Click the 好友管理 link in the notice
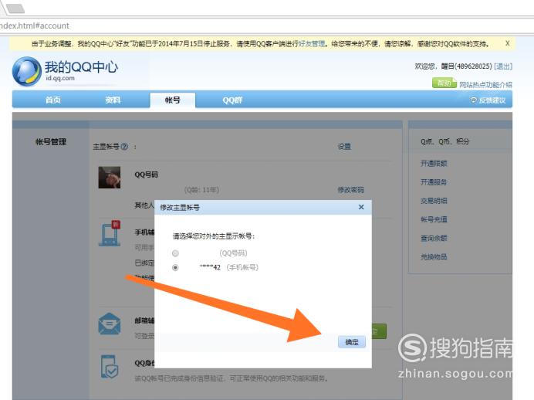The image size is (534, 400). [x=312, y=43]
